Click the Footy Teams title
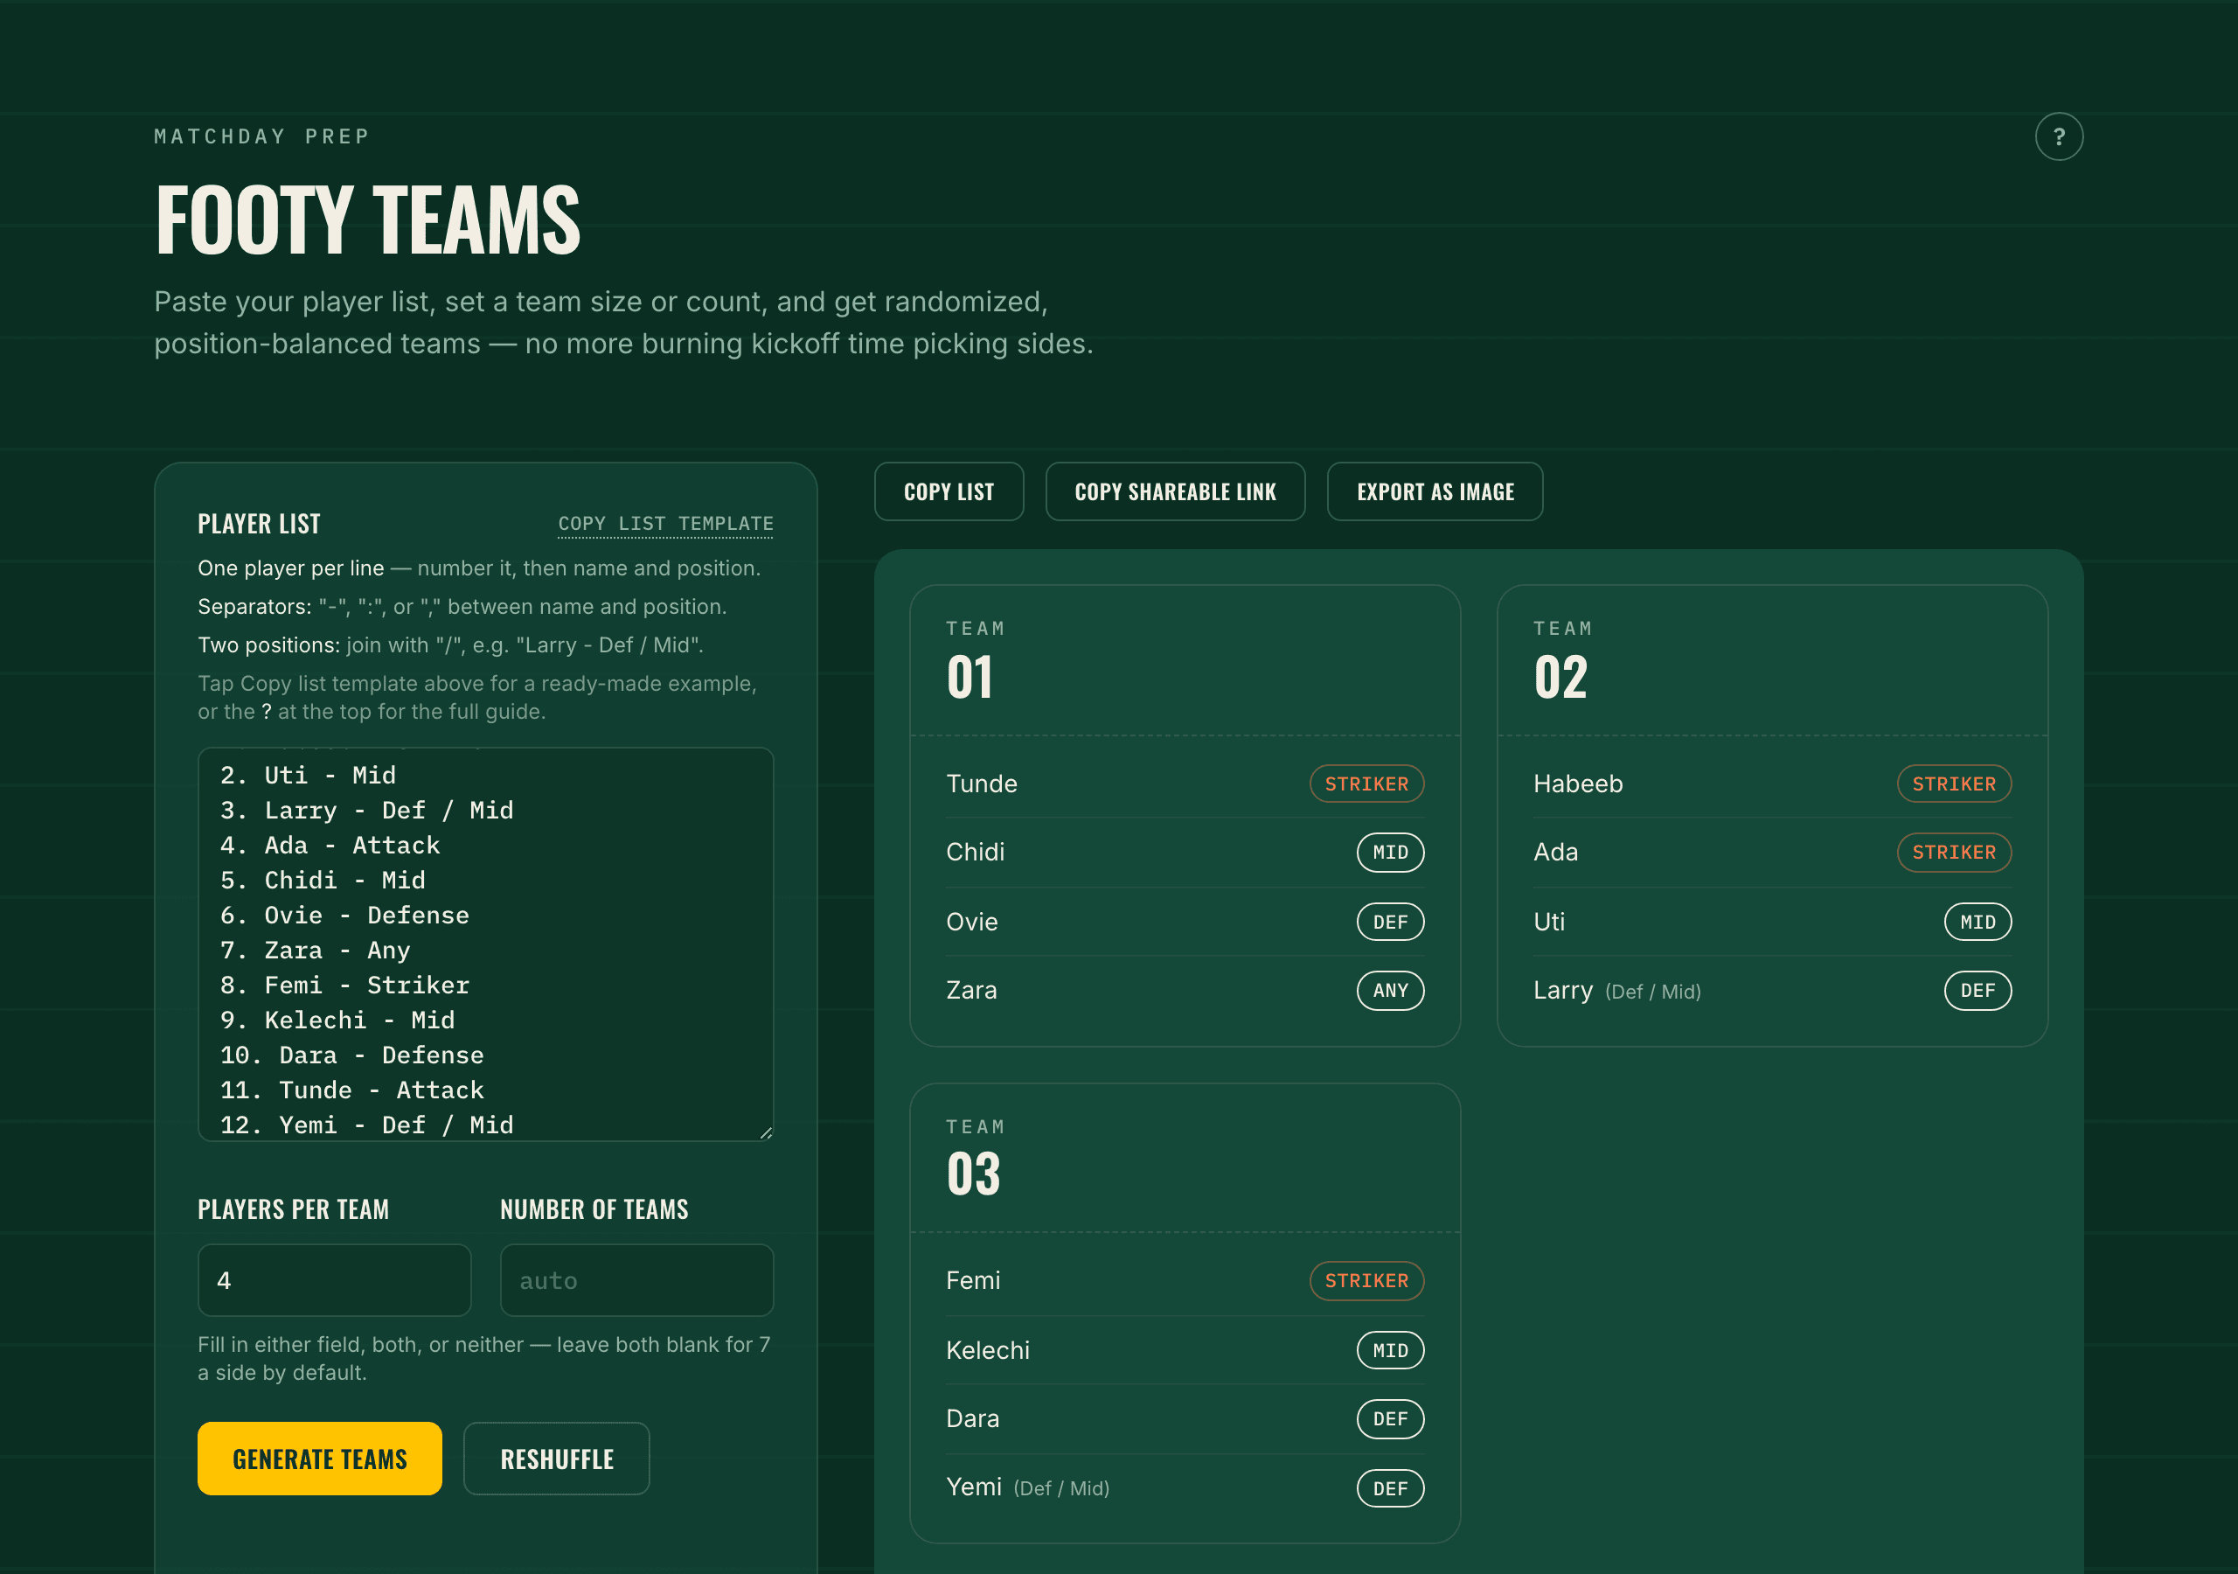This screenshot has height=1574, width=2238. pos(367,220)
